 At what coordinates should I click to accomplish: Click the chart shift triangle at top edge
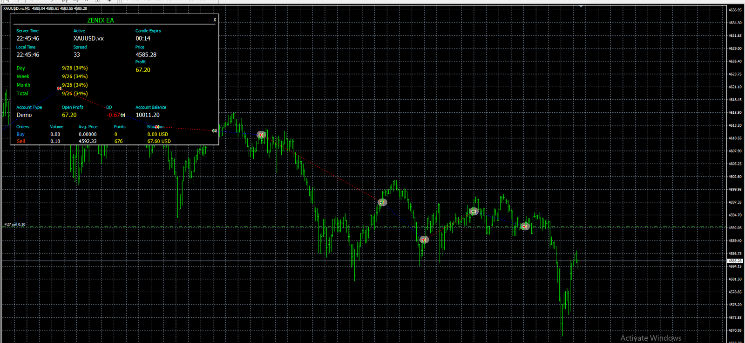581,7
